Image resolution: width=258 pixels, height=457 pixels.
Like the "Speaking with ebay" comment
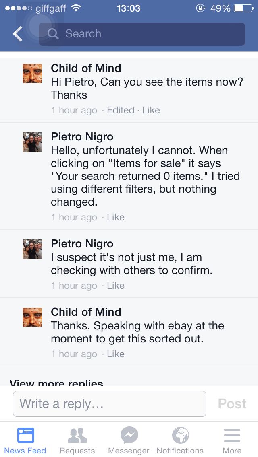tap(116, 354)
